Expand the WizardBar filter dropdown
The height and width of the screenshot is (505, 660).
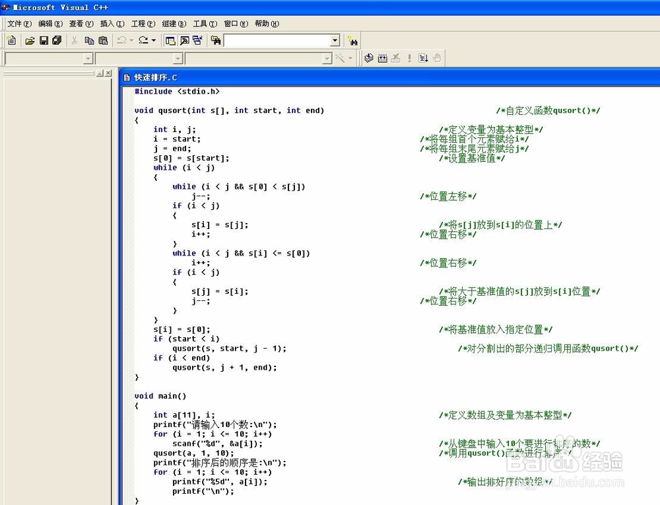178,59
